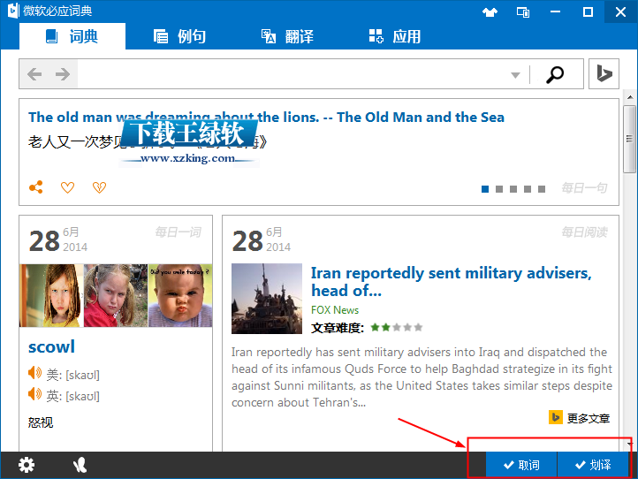
Task: Like the daily sentence with heart icon
Action: (x=67, y=187)
